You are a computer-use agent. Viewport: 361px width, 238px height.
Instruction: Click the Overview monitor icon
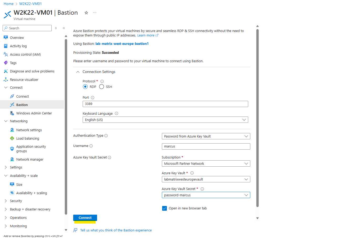[6, 38]
